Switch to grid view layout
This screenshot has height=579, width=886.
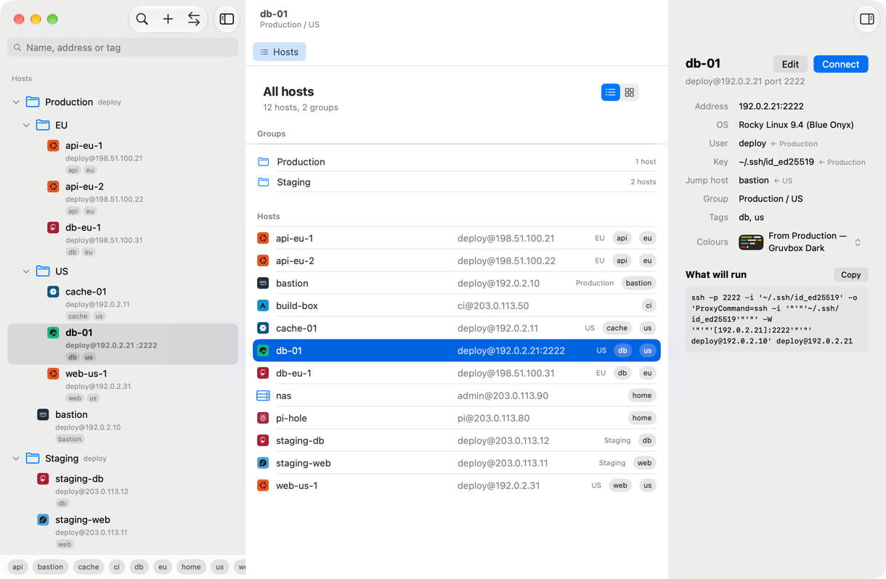630,92
